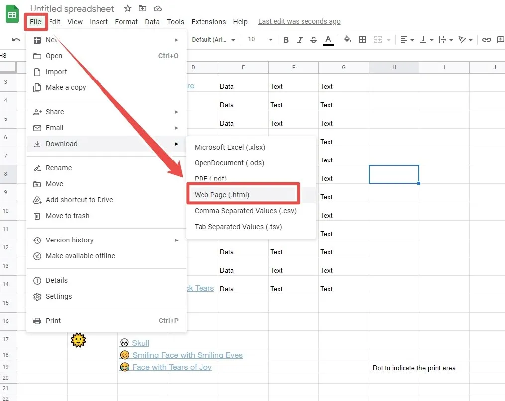Select Make a copy
Viewport: 505px width, 401px height.
(106, 87)
